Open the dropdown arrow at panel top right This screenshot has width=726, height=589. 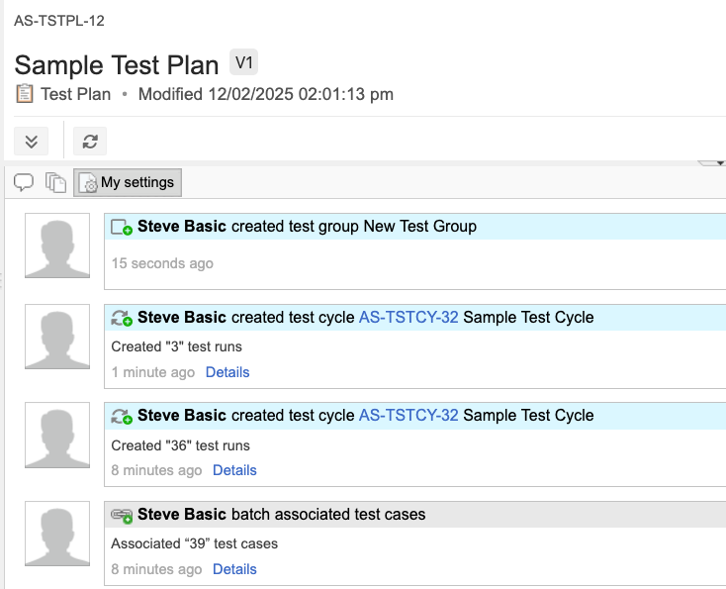pos(719,161)
